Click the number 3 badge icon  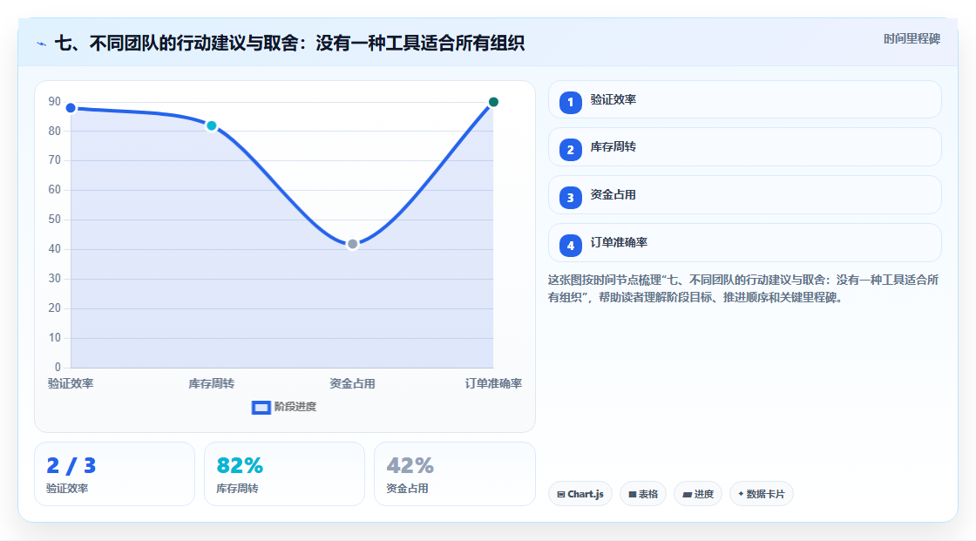(570, 198)
